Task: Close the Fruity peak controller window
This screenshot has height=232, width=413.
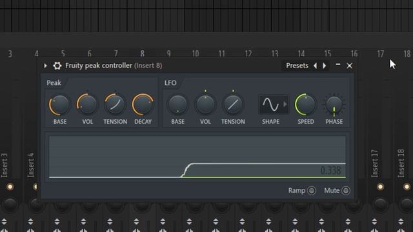Action: coord(350,66)
